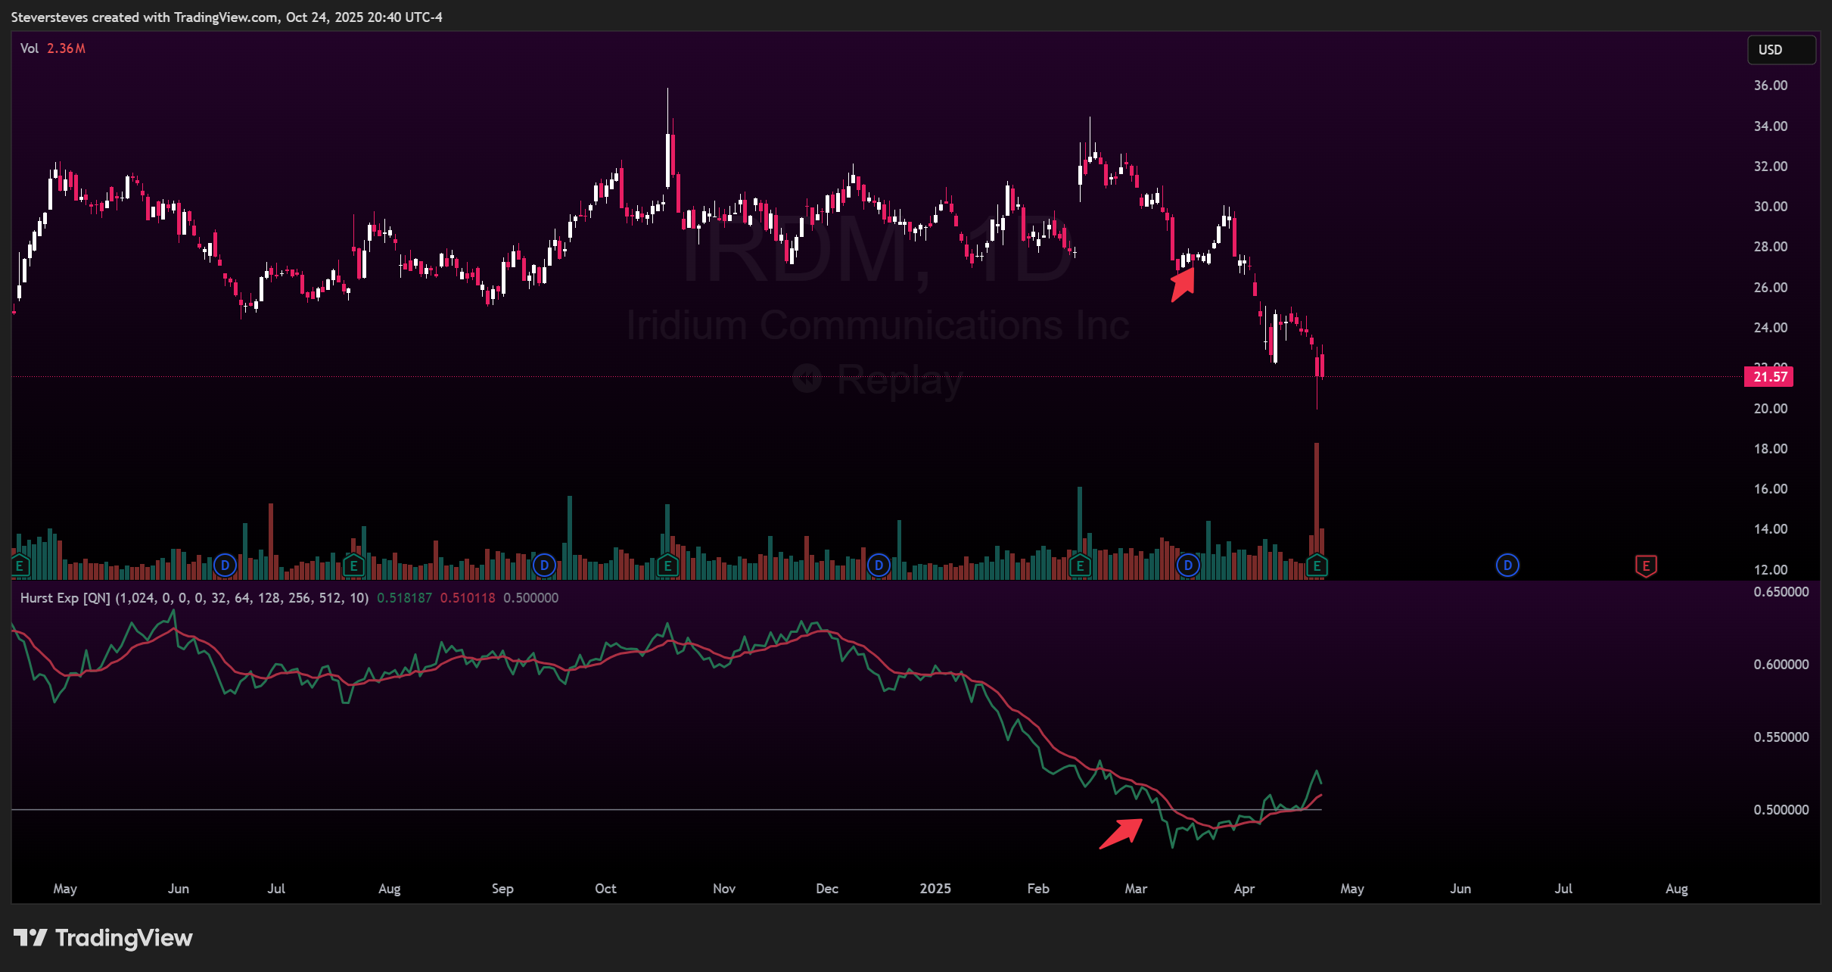Select the dividend D marker in mid-December 2024
The width and height of the screenshot is (1832, 972).
(x=879, y=565)
